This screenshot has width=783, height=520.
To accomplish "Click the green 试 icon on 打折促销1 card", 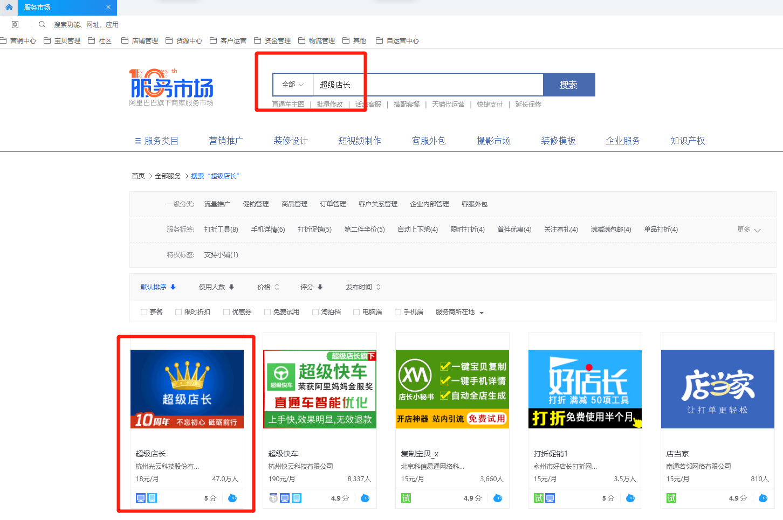I will pos(539,498).
